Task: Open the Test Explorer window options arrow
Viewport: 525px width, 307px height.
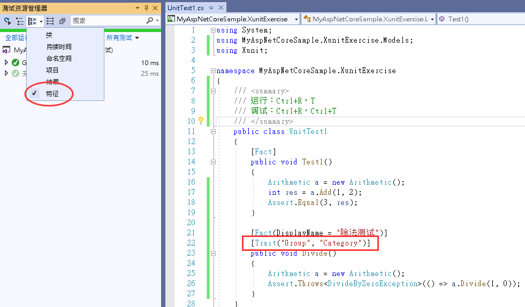Action: point(138,8)
